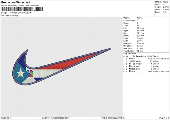Click the blue swatch for stitch count 1604
The height and width of the screenshot is (120, 170).
pos(130,59)
